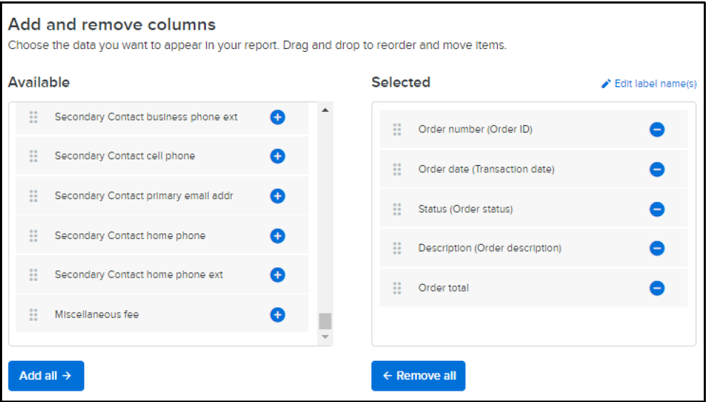
Task: Remove Order total column with minus icon
Action: [x=657, y=288]
